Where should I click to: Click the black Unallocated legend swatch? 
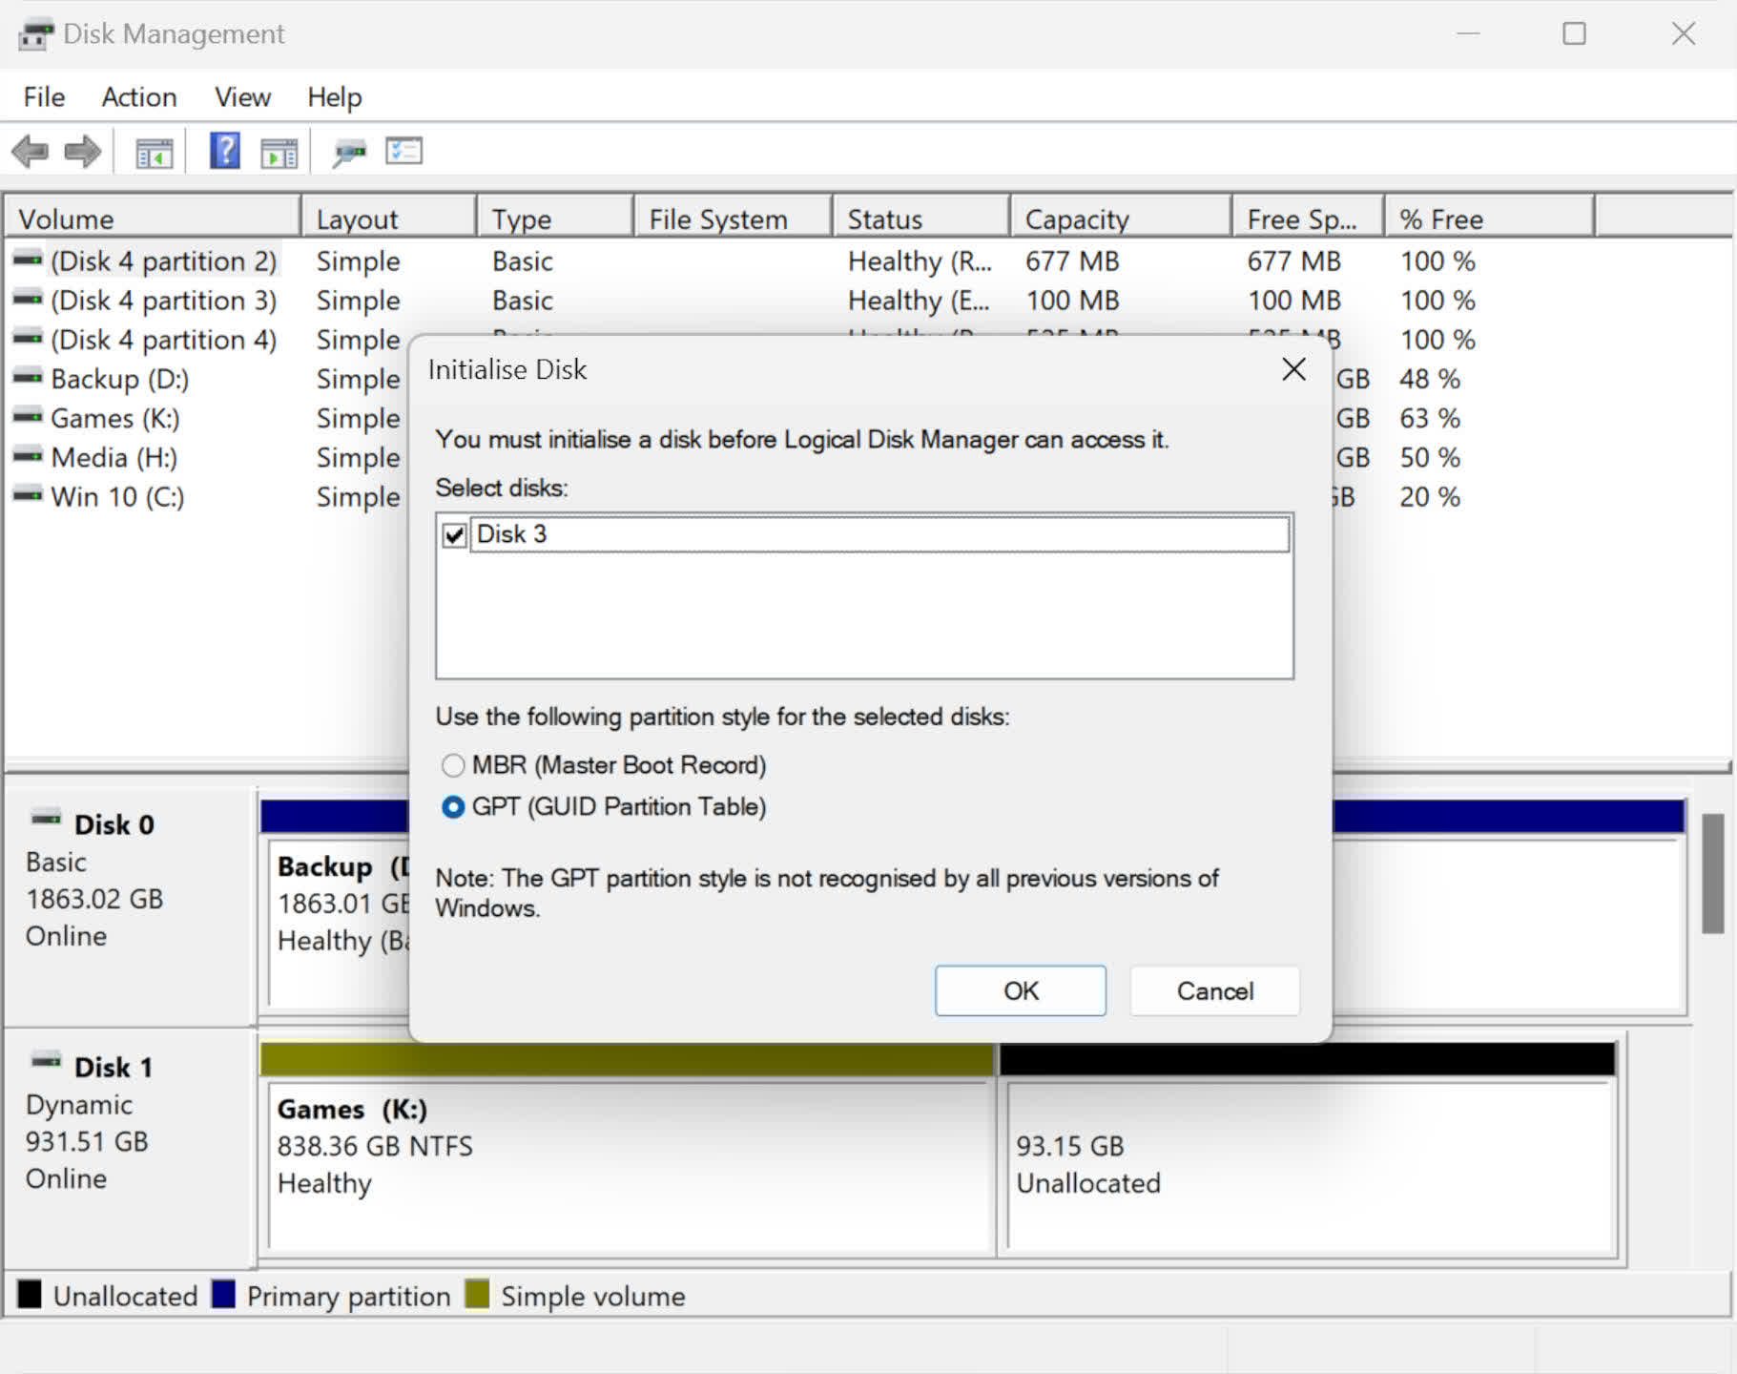click(x=30, y=1294)
